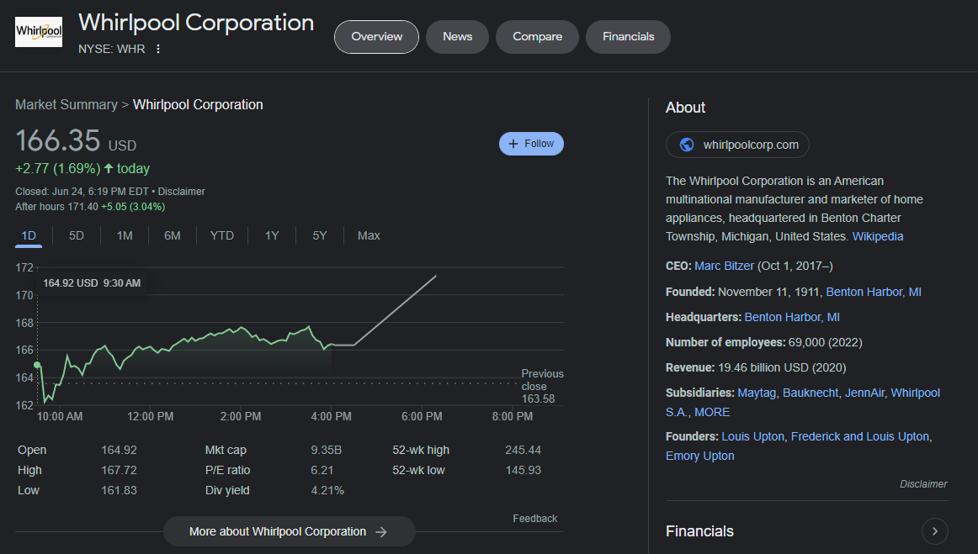
Task: Click the High value 167.72
Action: [x=119, y=470]
